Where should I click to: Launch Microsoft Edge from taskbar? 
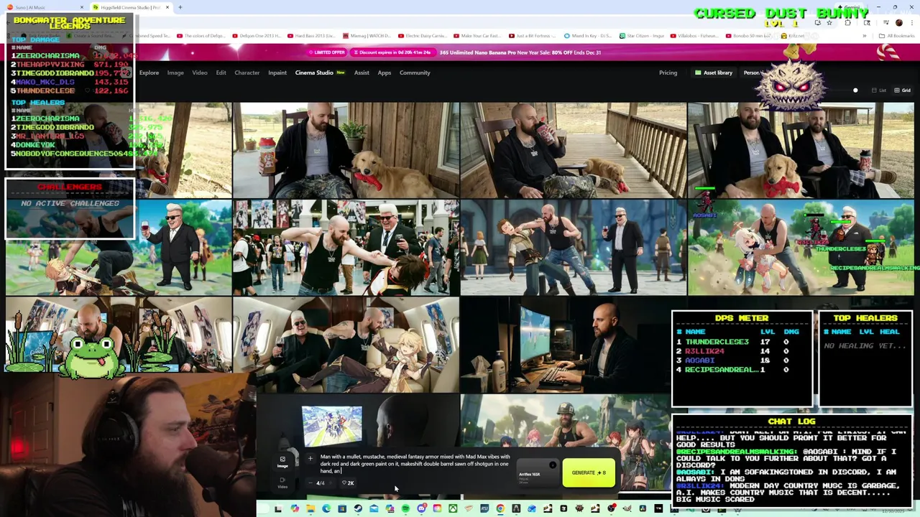[326, 508]
